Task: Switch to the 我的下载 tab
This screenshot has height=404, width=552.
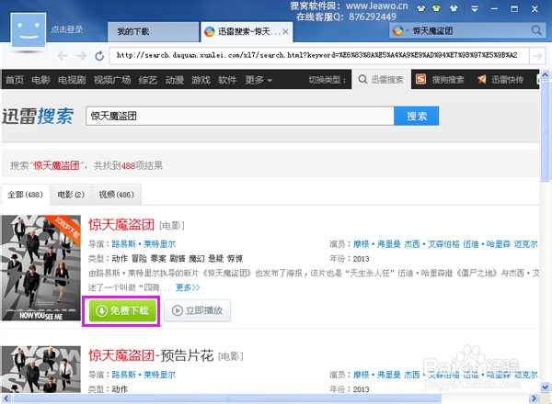Action: [x=153, y=31]
